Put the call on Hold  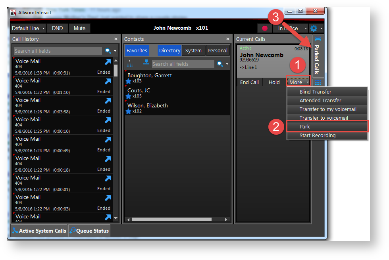tap(274, 82)
